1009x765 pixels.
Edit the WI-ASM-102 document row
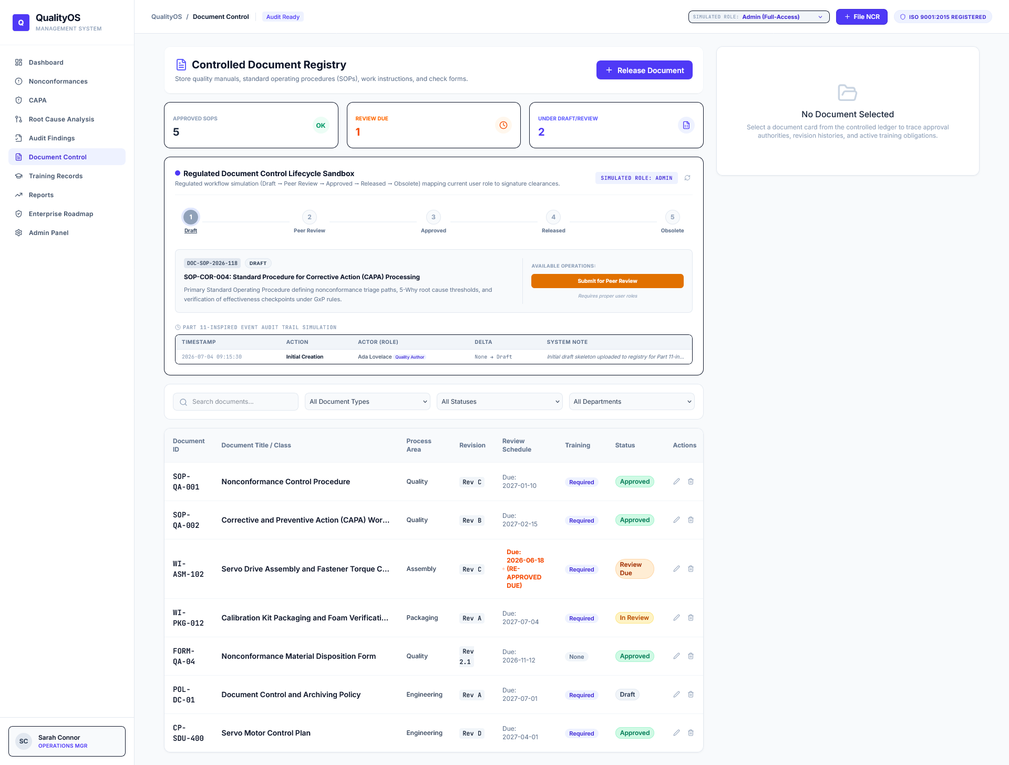point(677,569)
